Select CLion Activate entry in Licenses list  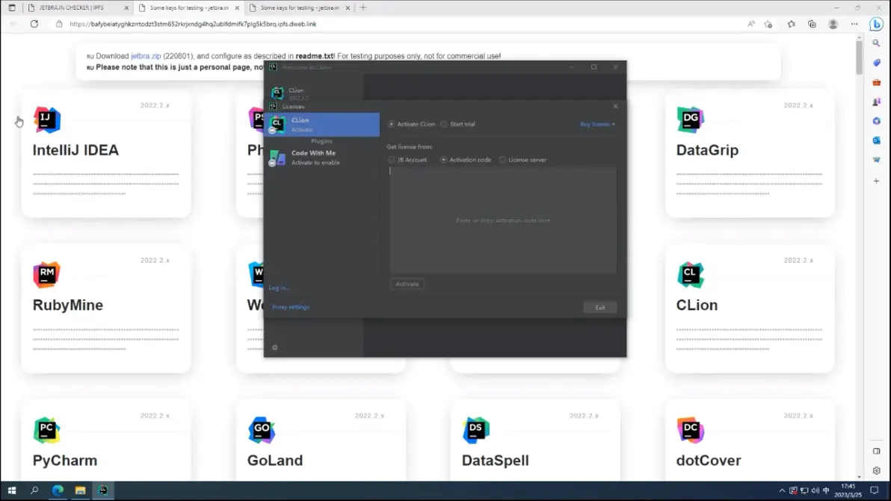321,124
